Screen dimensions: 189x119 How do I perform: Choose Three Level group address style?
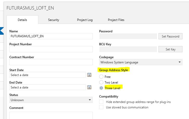101,88
